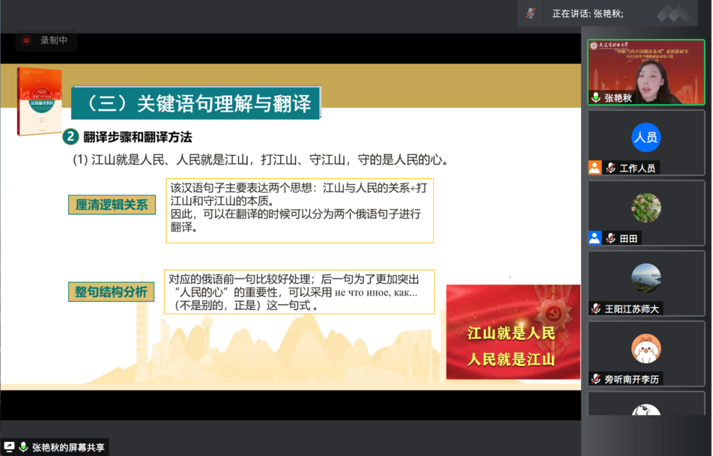This screenshot has width=713, height=456.
Task: Select 田田's flower avatar tile
Action: (x=646, y=208)
